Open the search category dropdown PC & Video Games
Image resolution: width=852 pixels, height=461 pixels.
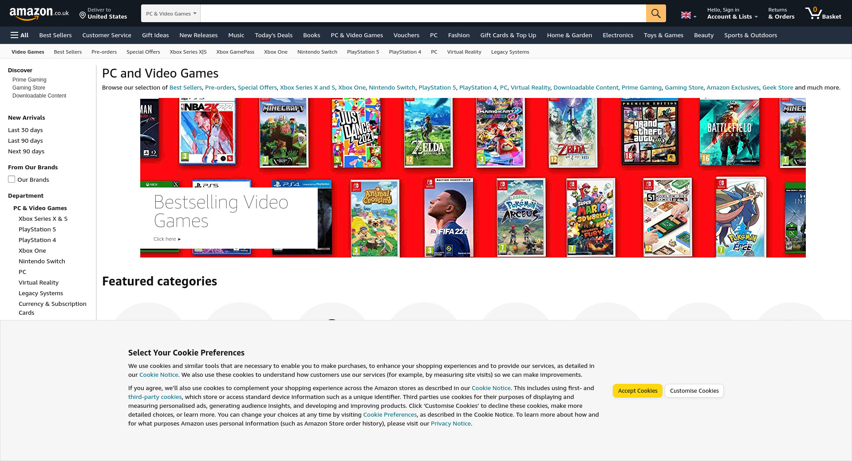coord(171,13)
